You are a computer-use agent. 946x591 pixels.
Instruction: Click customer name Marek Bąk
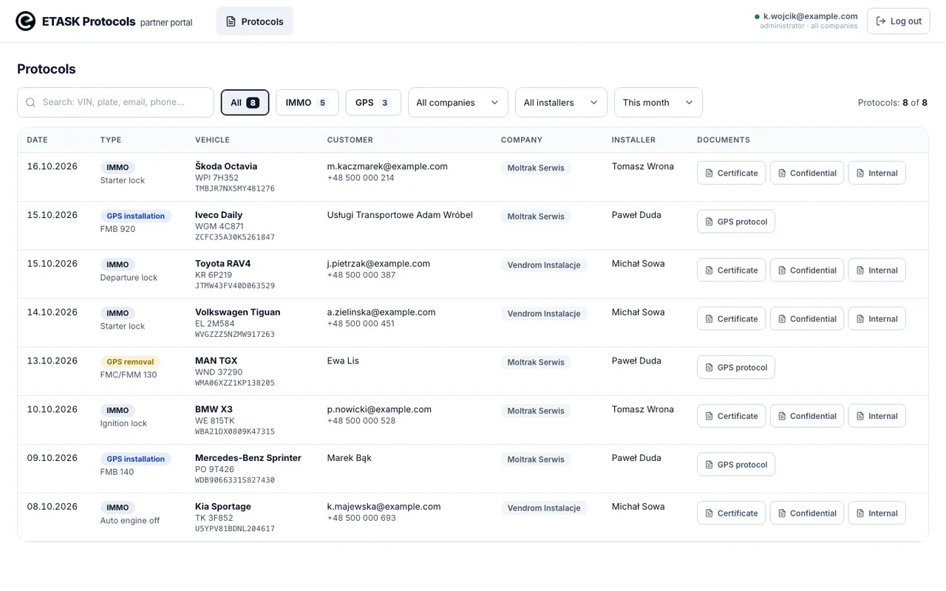tap(350, 458)
